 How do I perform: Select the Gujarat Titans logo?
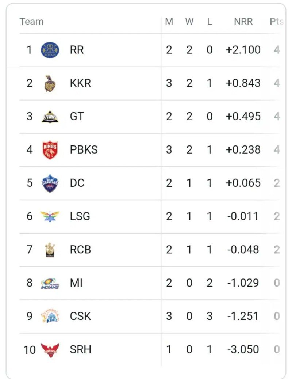pyautogui.click(x=50, y=117)
